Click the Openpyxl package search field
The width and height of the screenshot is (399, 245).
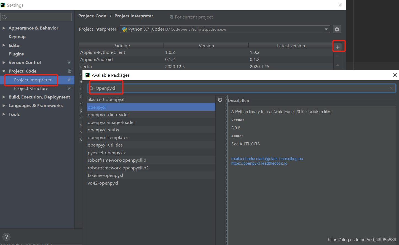pos(242,88)
